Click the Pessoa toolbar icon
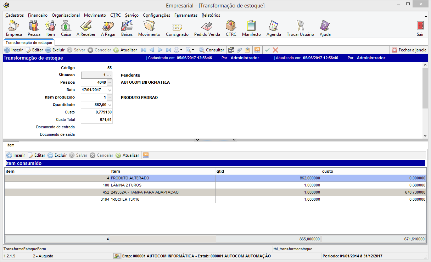The image size is (431, 262). tap(34, 28)
